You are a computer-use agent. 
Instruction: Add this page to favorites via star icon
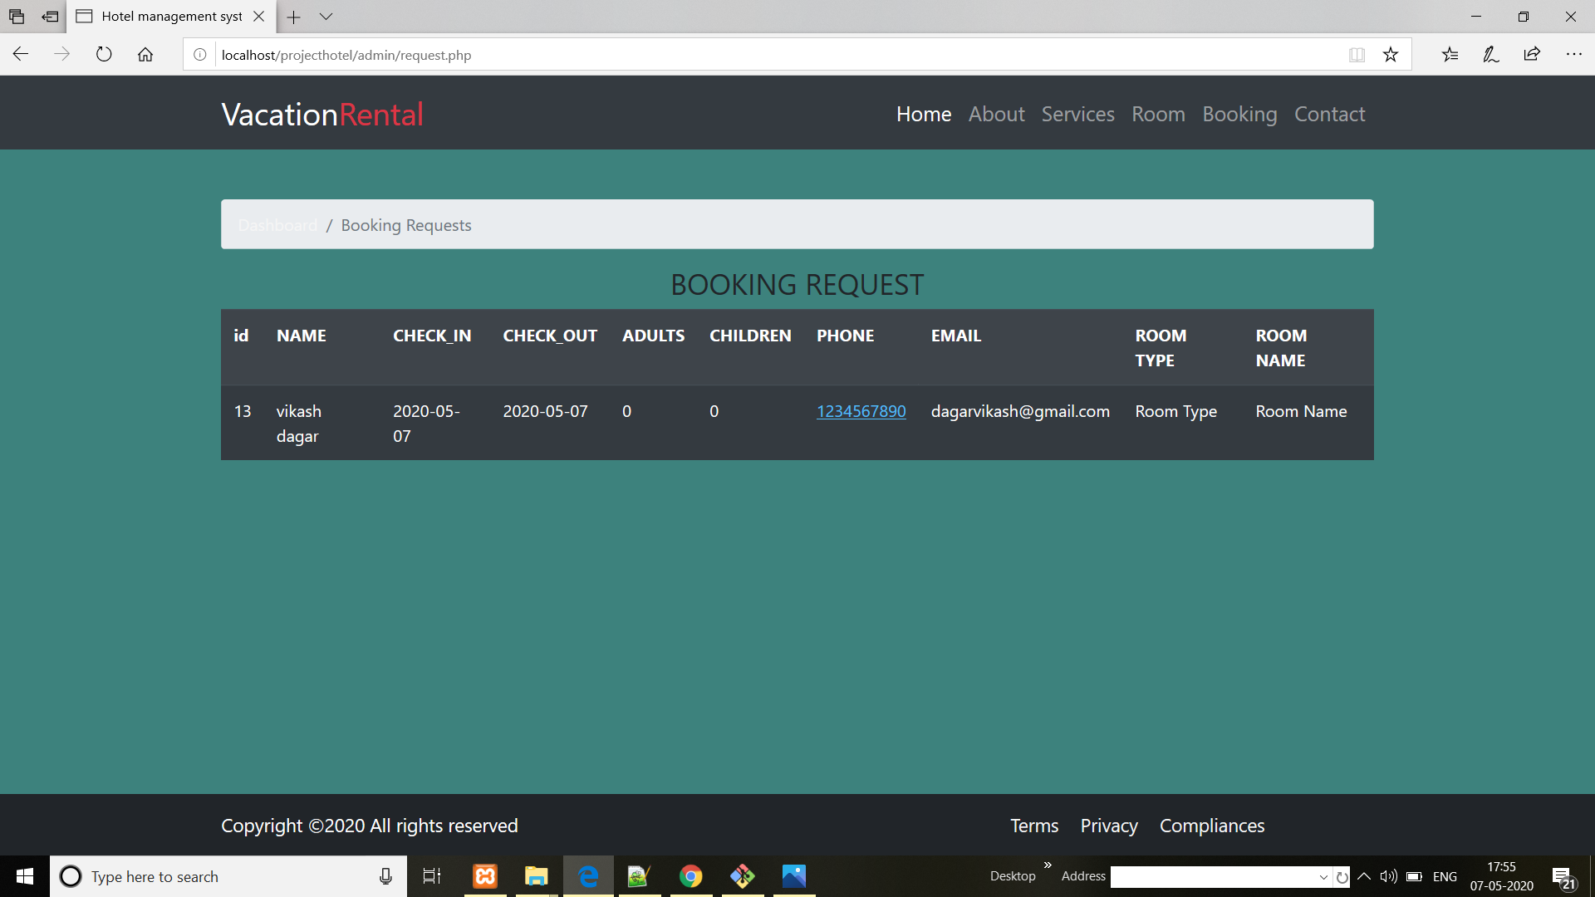pyautogui.click(x=1391, y=55)
